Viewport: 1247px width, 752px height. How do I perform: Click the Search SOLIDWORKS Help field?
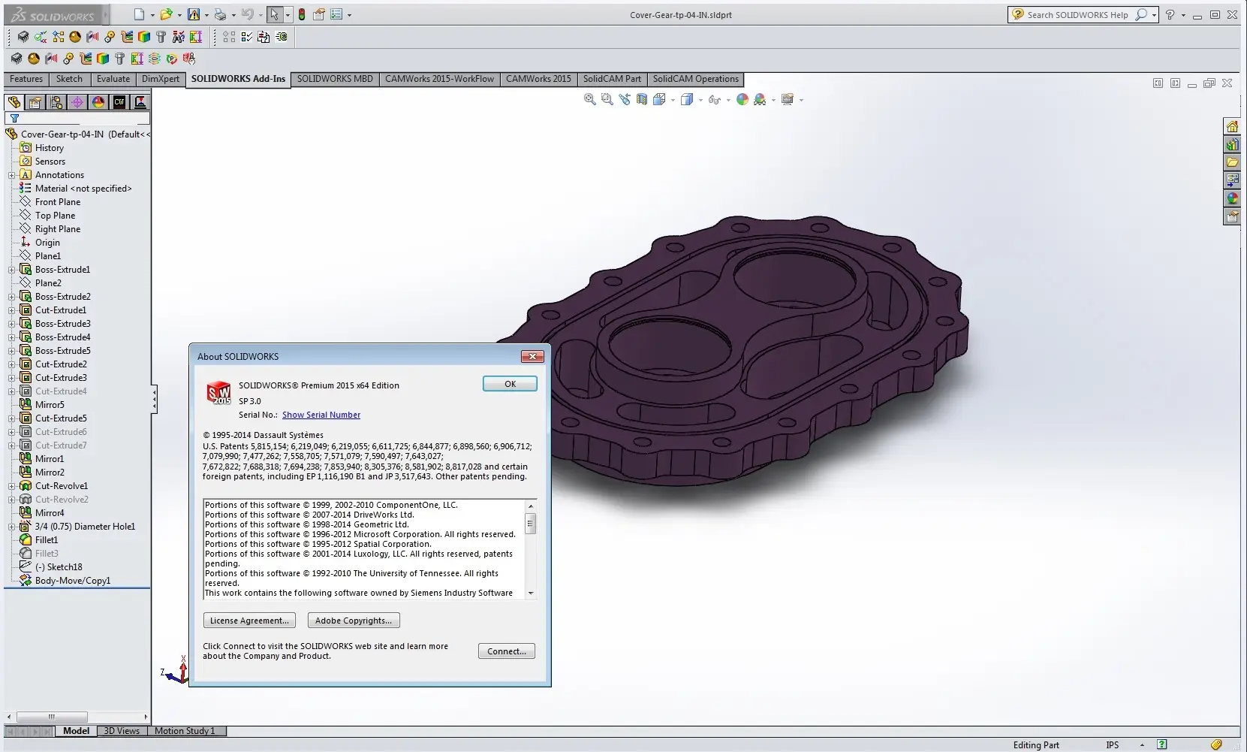pos(1077,15)
